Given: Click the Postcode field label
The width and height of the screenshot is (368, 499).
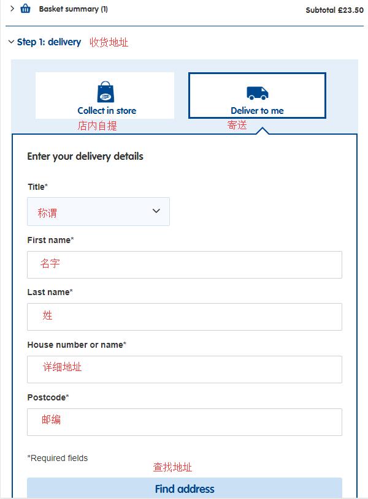Looking at the screenshot, I should tap(48, 397).
